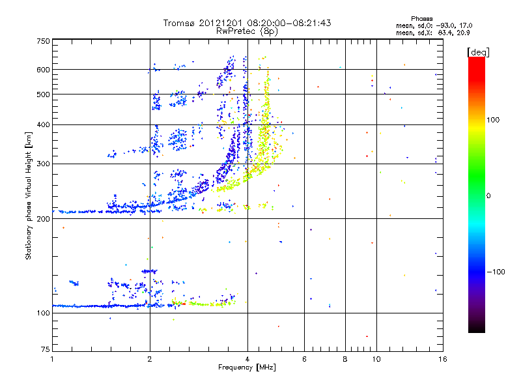
Task: Click the '-100' colorbar tick label
Action: coord(496,272)
